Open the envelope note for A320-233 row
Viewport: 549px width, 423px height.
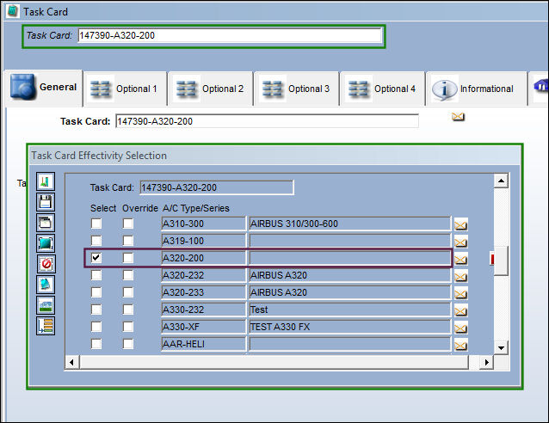click(x=460, y=293)
